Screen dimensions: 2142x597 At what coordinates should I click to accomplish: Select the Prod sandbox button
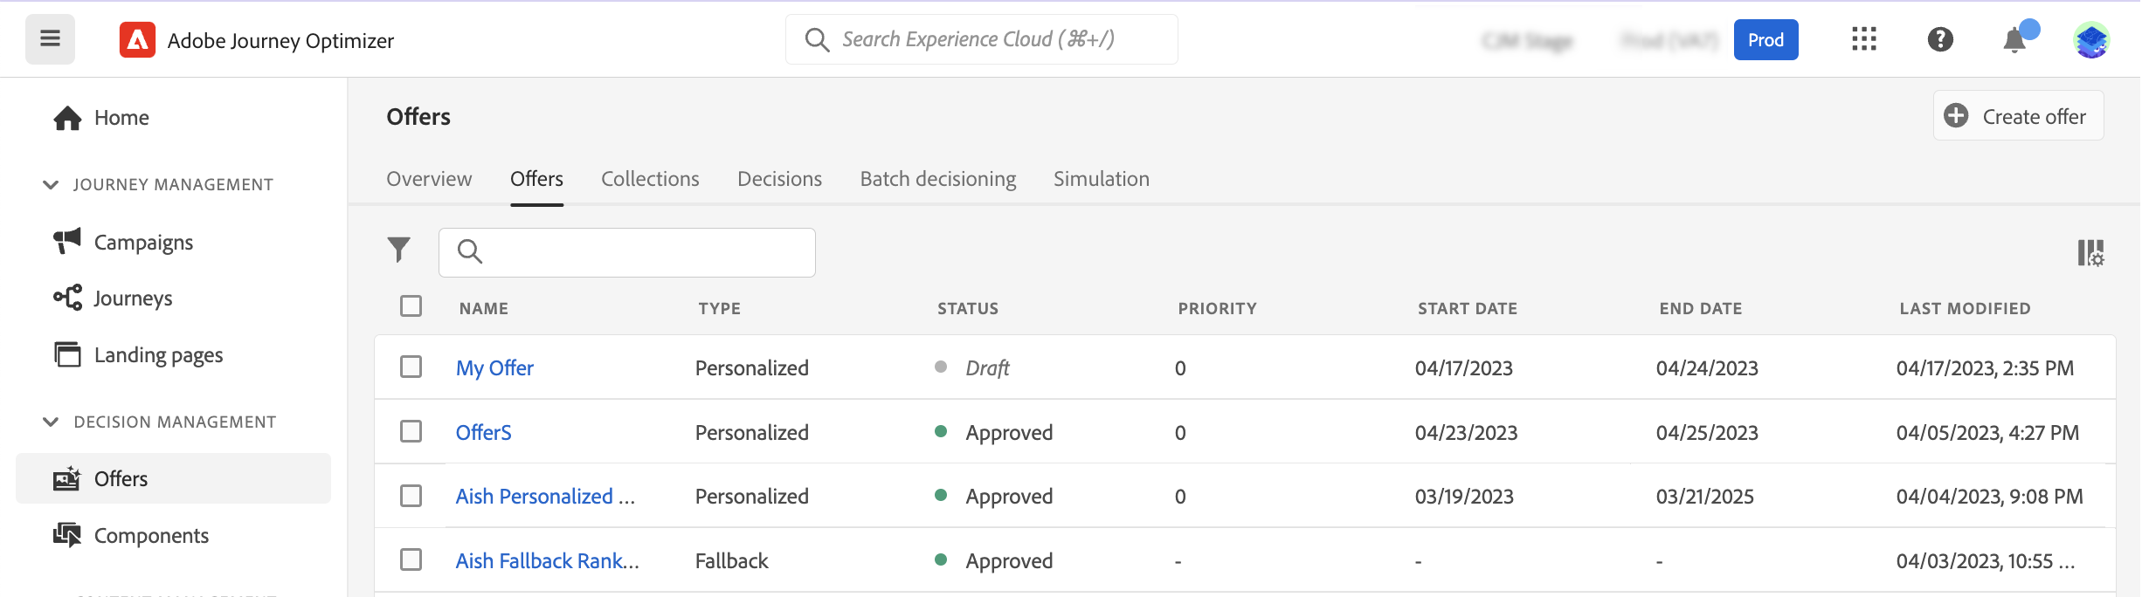(x=1765, y=40)
